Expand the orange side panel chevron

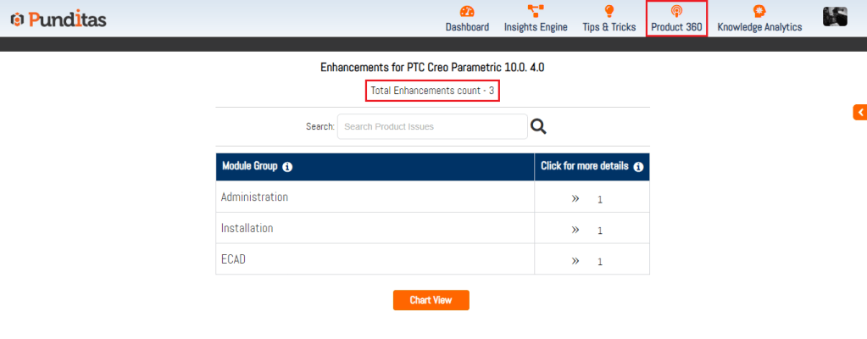pos(859,112)
